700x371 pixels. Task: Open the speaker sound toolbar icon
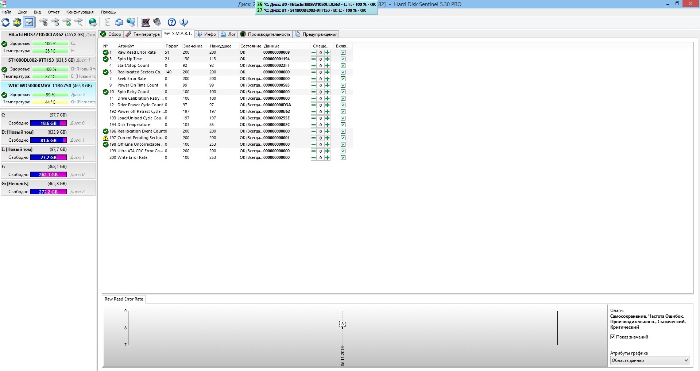point(157,23)
